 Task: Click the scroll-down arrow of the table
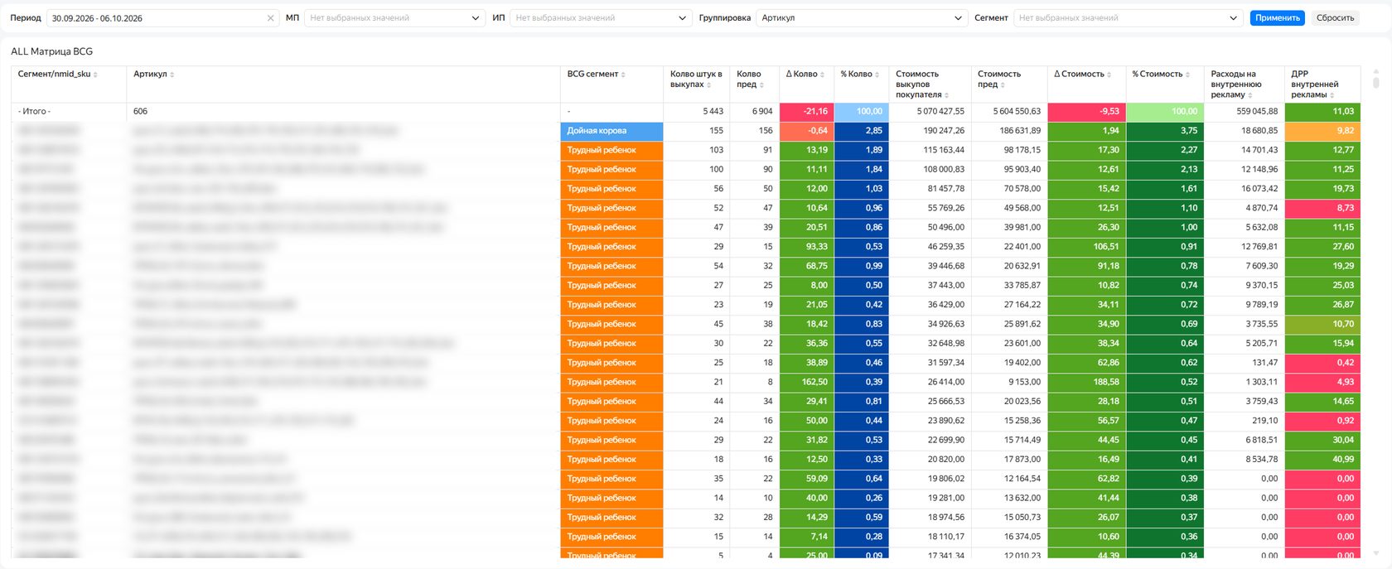[1376, 553]
